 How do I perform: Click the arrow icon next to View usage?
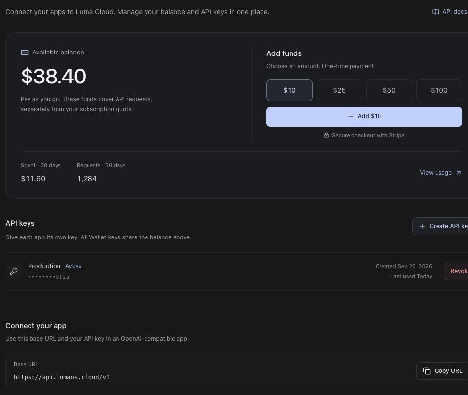[459, 173]
